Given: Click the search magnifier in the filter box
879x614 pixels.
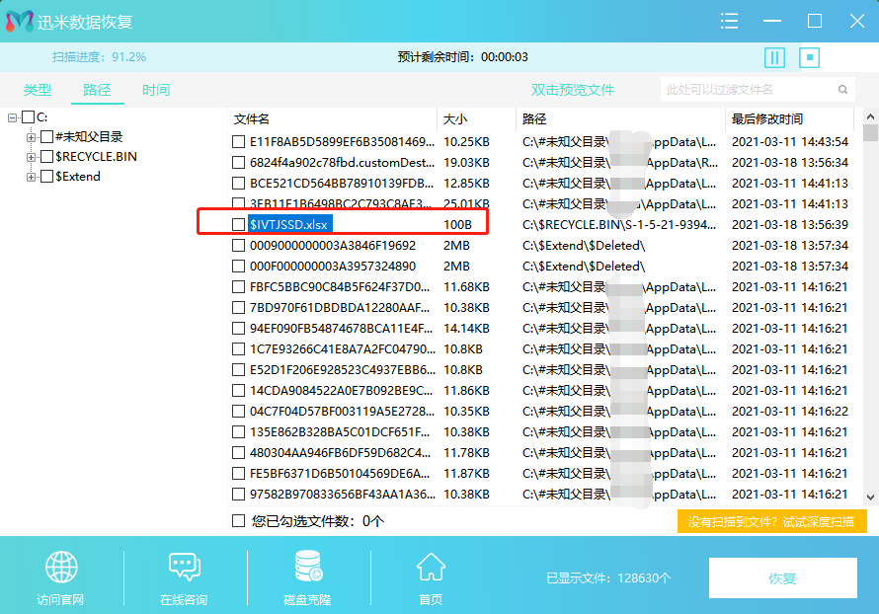Looking at the screenshot, I should 840,88.
